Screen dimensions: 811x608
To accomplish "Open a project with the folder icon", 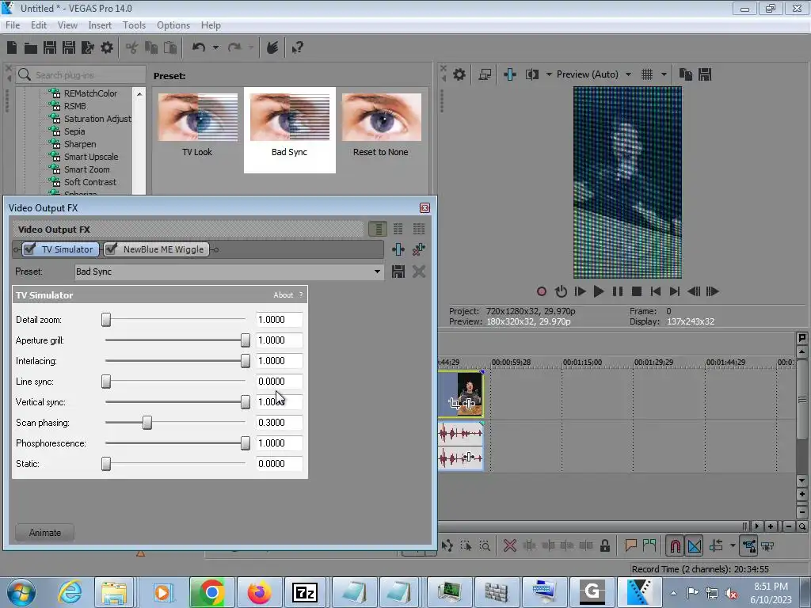I will coord(31,48).
